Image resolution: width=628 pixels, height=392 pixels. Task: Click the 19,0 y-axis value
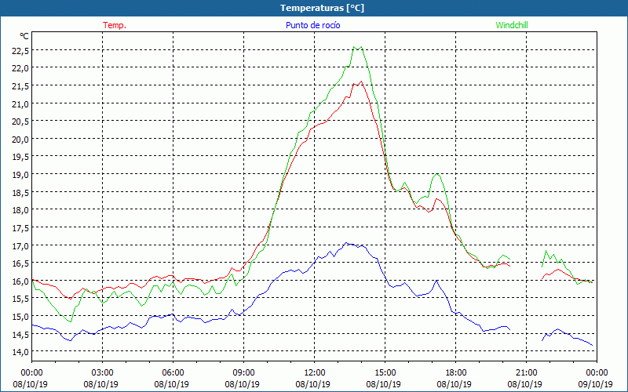coord(20,174)
